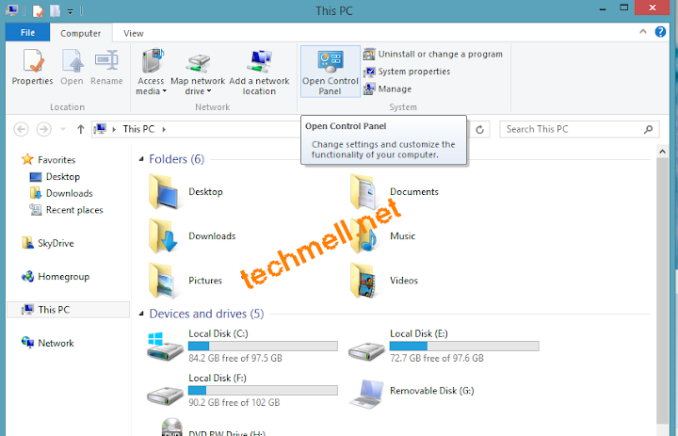Go back with the Back arrow
This screenshot has height=436, width=678.
pos(21,129)
